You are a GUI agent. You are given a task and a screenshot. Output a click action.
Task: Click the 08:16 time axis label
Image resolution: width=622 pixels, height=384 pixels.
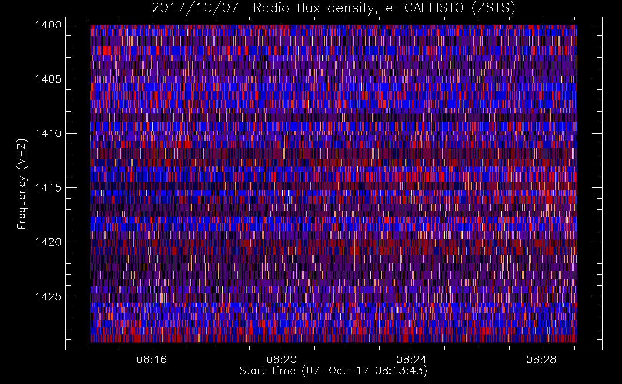(152, 360)
